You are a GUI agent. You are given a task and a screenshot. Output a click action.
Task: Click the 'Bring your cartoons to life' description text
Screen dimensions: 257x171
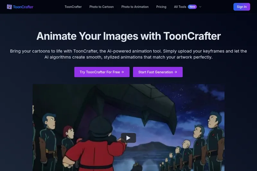(128, 54)
